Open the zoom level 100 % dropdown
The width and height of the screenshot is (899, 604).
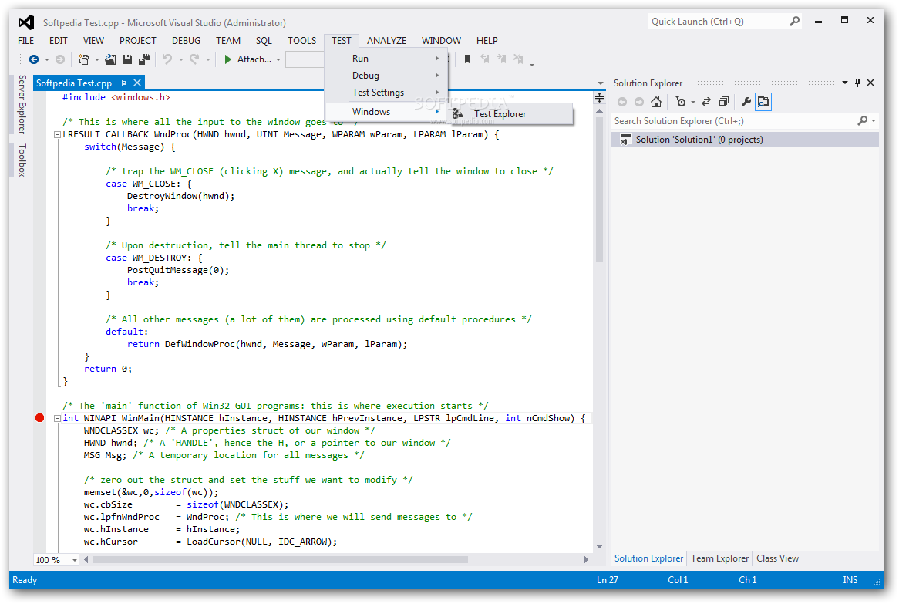coord(75,560)
